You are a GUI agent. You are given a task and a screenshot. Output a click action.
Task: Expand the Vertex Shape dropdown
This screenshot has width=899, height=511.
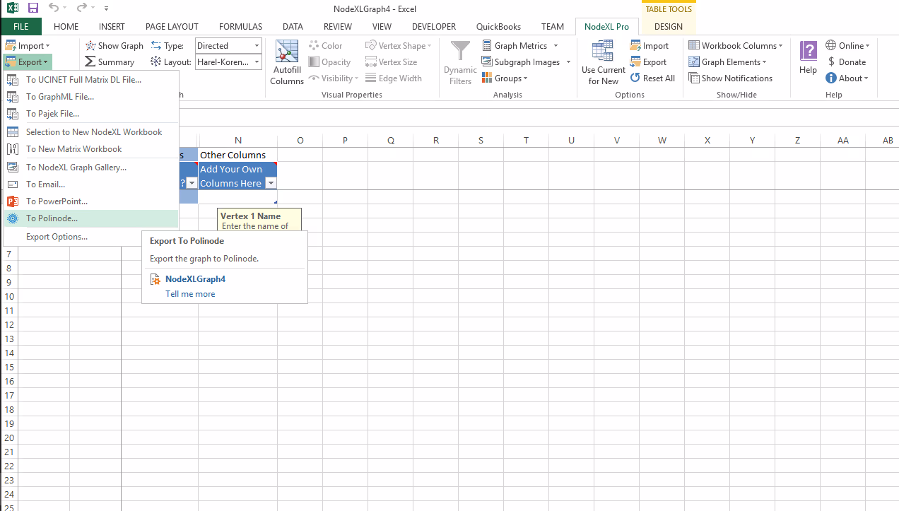coord(399,45)
